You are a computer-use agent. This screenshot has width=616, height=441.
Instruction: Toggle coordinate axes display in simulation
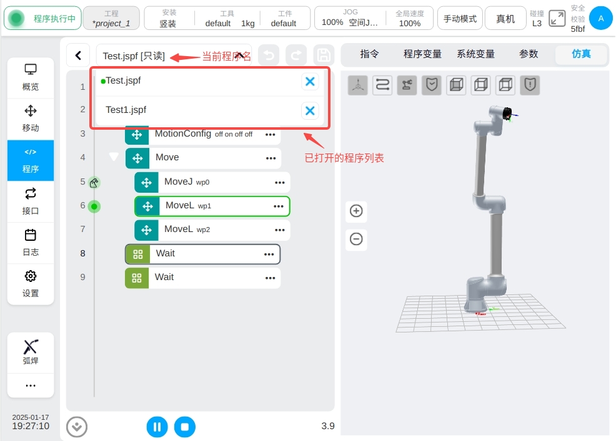(x=357, y=85)
